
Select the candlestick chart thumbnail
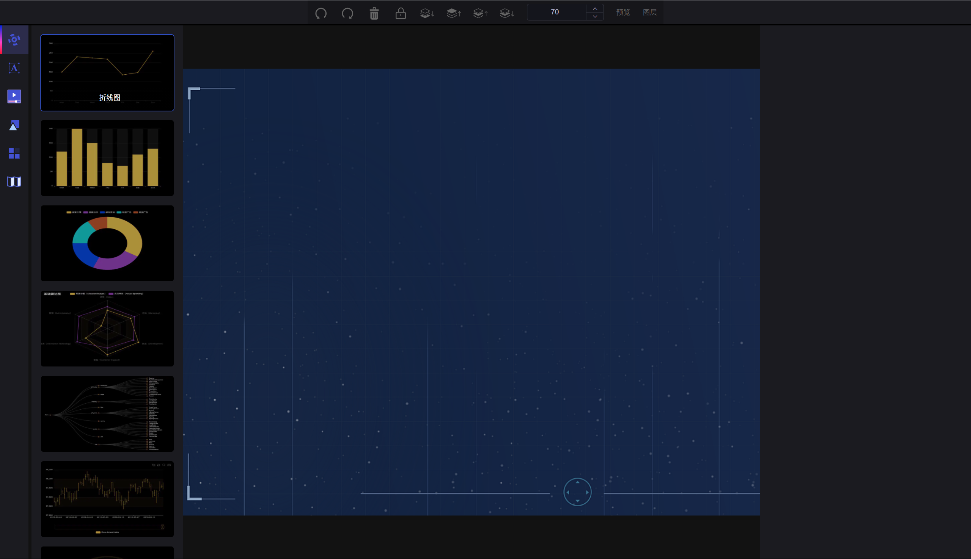(107, 499)
